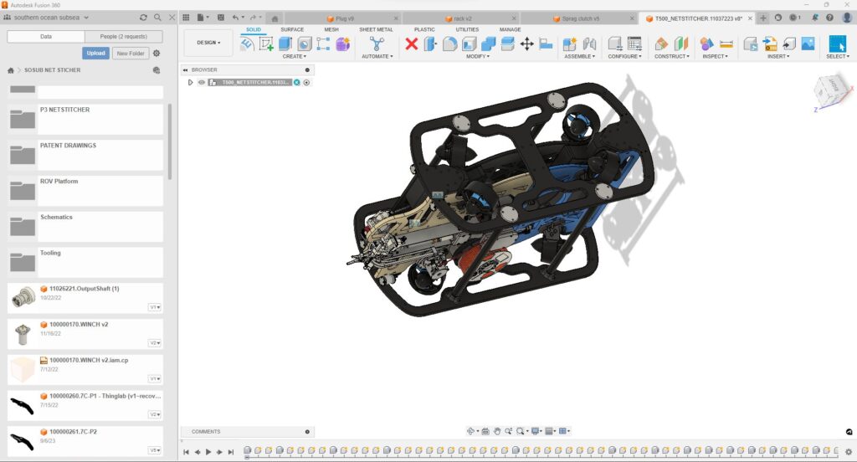The image size is (857, 462).
Task: Select the Move/Copy tool in Modify
Action: tap(526, 44)
